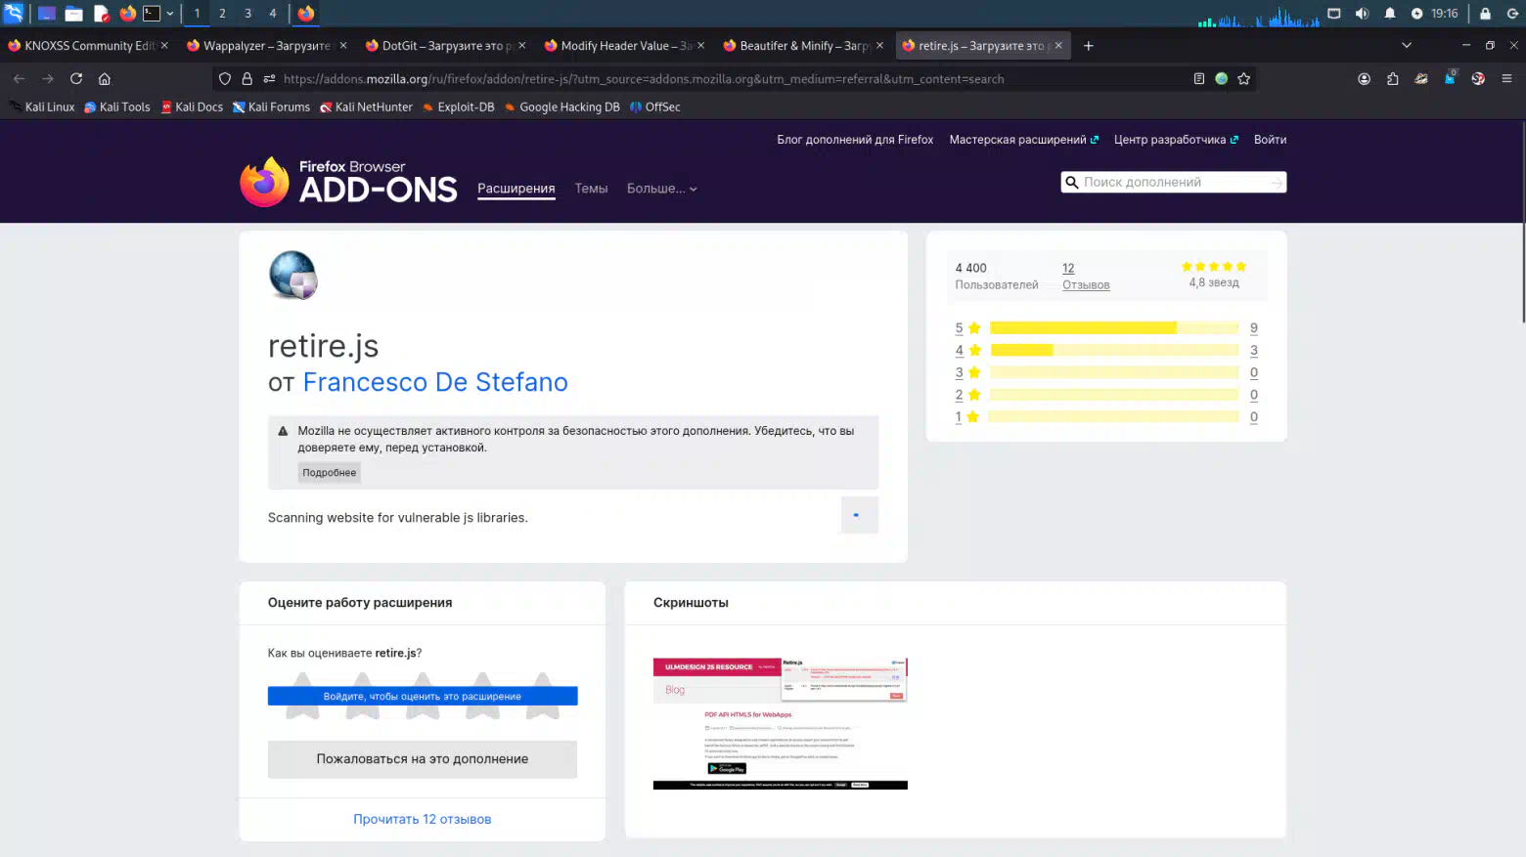
Task: Open the Kali Tools bookmark
Action: pos(117,107)
